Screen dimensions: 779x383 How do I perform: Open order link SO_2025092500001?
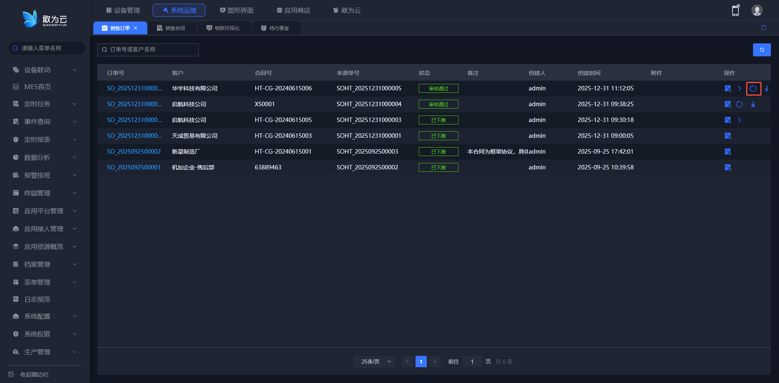[134, 167]
